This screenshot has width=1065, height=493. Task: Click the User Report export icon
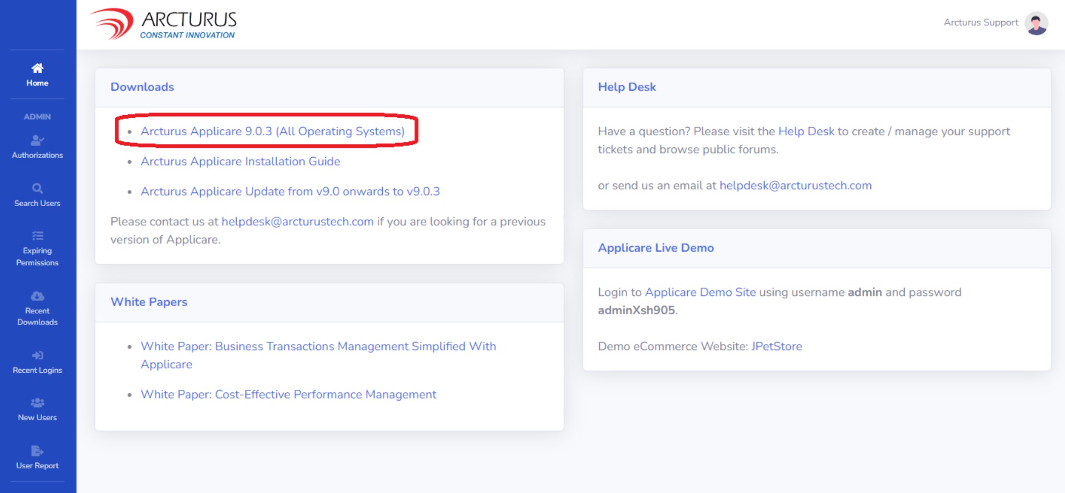pyautogui.click(x=37, y=451)
